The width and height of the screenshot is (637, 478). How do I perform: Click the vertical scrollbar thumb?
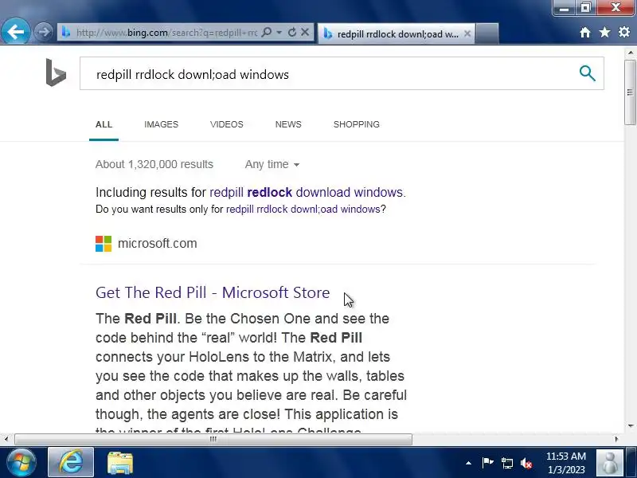pyautogui.click(x=630, y=92)
